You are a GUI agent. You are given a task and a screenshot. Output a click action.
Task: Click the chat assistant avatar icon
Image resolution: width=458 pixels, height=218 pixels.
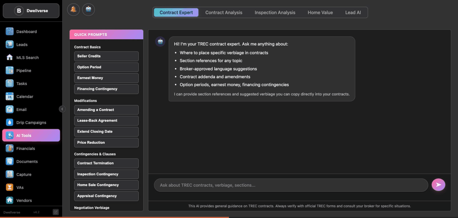[x=160, y=42]
